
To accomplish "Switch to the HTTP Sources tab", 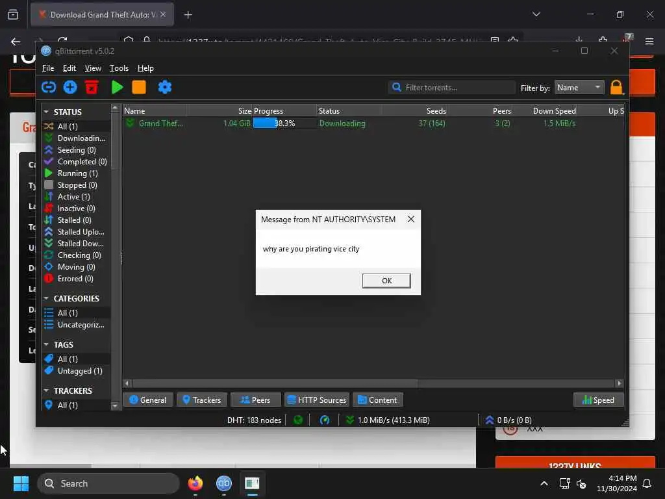I will (x=316, y=400).
